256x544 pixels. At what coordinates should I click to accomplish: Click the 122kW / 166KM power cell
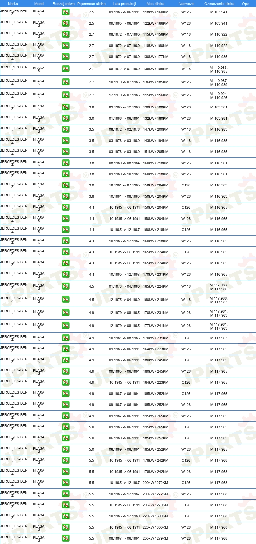tap(156, 24)
